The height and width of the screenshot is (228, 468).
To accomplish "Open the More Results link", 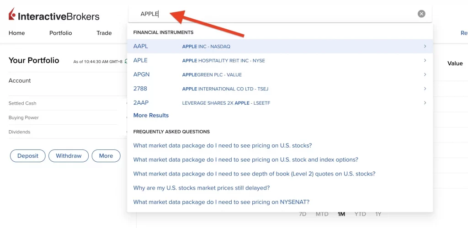I will (x=151, y=116).
